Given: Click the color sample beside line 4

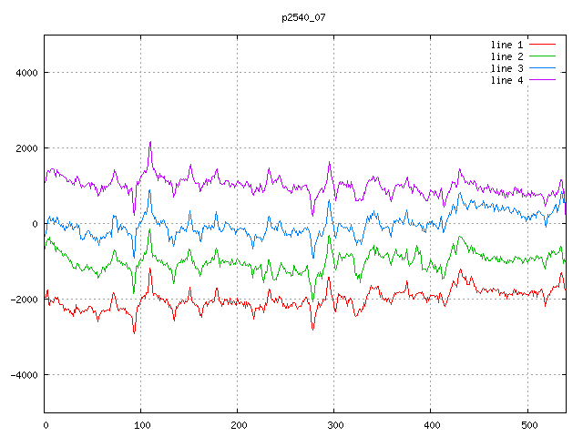Looking at the screenshot, I should (542, 80).
